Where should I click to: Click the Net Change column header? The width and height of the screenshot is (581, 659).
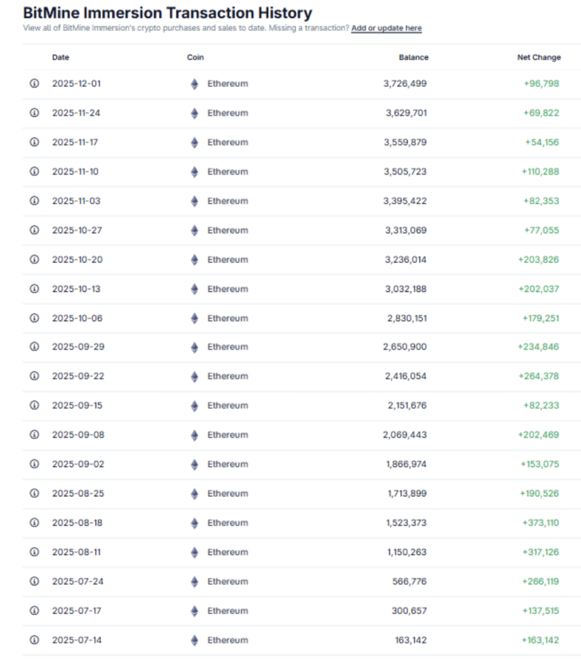pyautogui.click(x=539, y=57)
